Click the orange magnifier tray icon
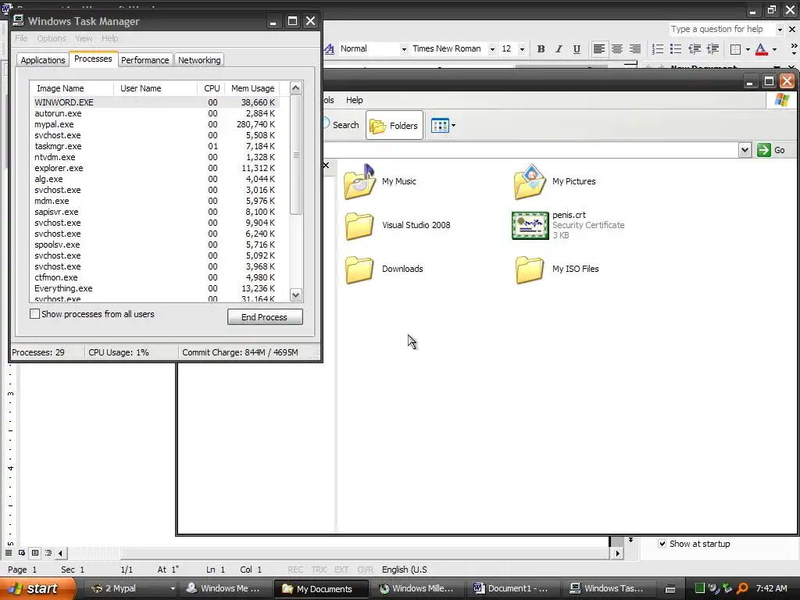The image size is (800, 600). [x=743, y=588]
